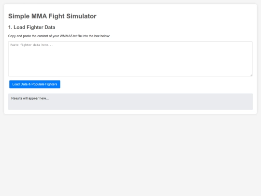Click the '1. Load Fighter Data' section heading
The width and height of the screenshot is (261, 196).
click(x=31, y=27)
